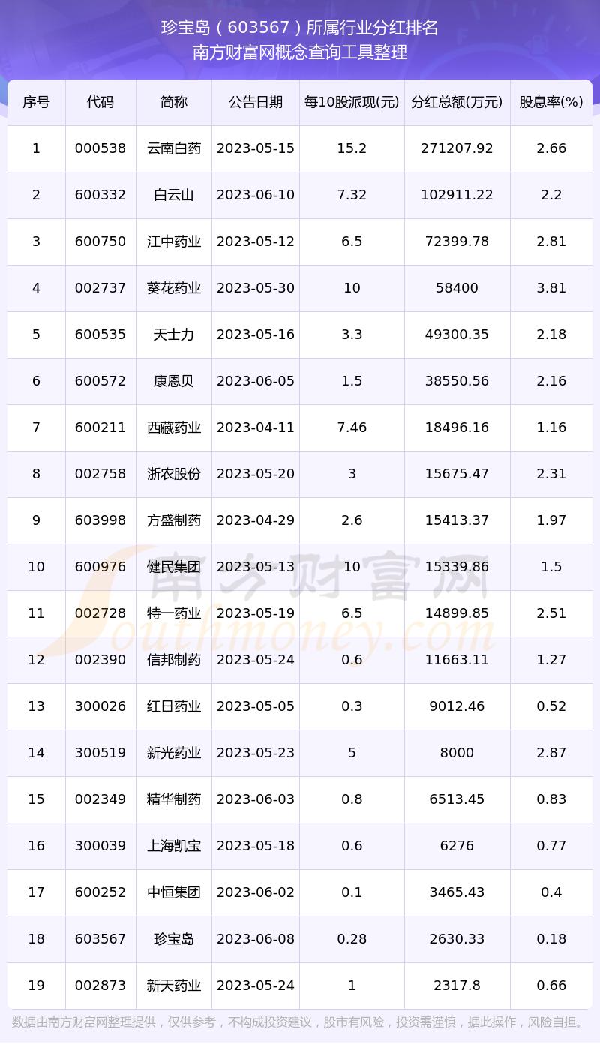This screenshot has height=1059, width=600.
Task: Click date 2023-05-19
Action: click(x=256, y=613)
